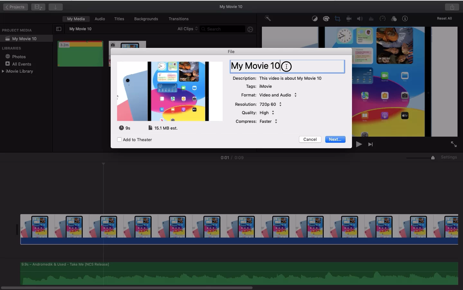Switch to Titles tab
Viewport: 463px width, 290px height.
coord(119,19)
